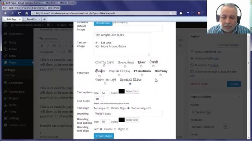Toggle strikethrough in editor toolbar
Screen dimensions: 252x141
(54, 46)
